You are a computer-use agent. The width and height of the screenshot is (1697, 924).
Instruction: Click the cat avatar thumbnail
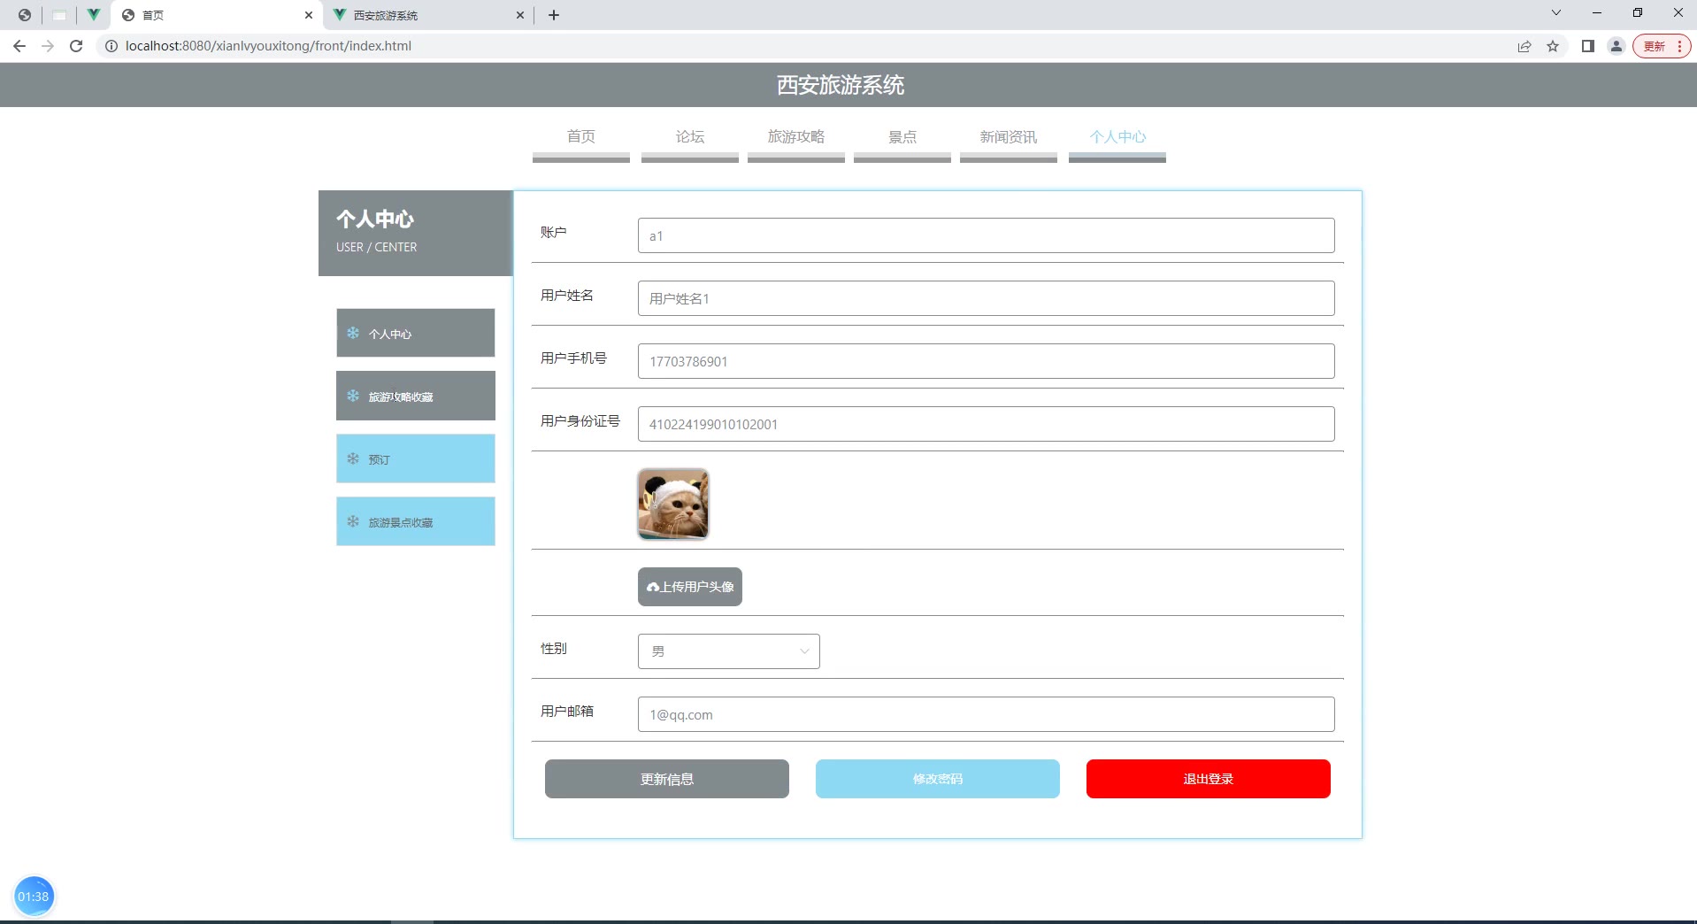[x=673, y=504]
